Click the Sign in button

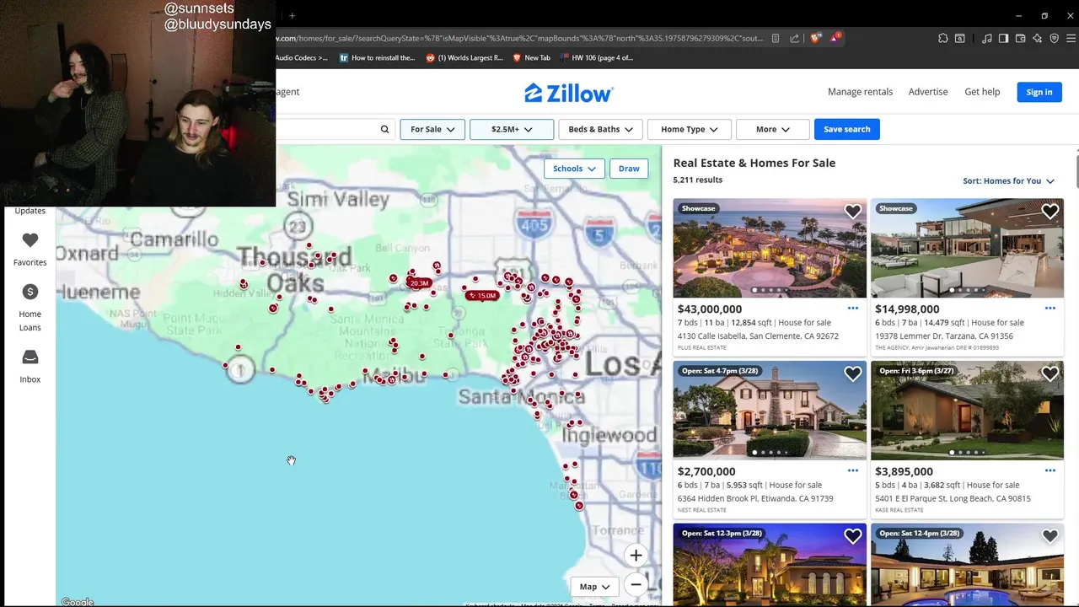tap(1039, 92)
